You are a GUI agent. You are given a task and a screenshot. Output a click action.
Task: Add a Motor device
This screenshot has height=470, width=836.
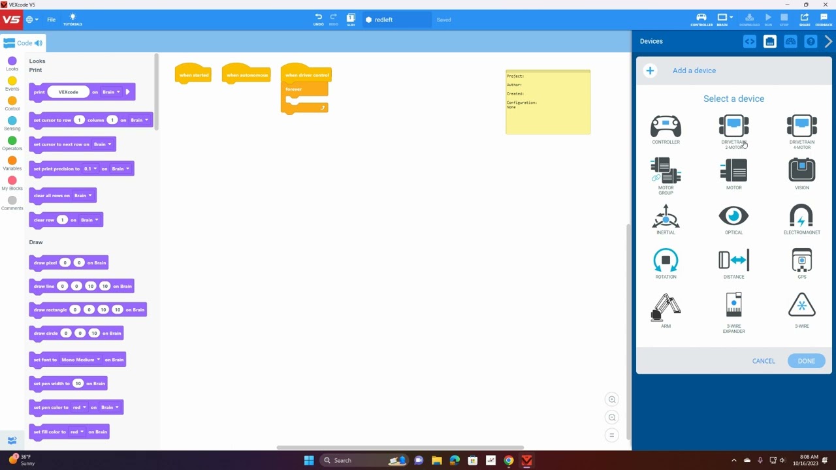coord(733,175)
